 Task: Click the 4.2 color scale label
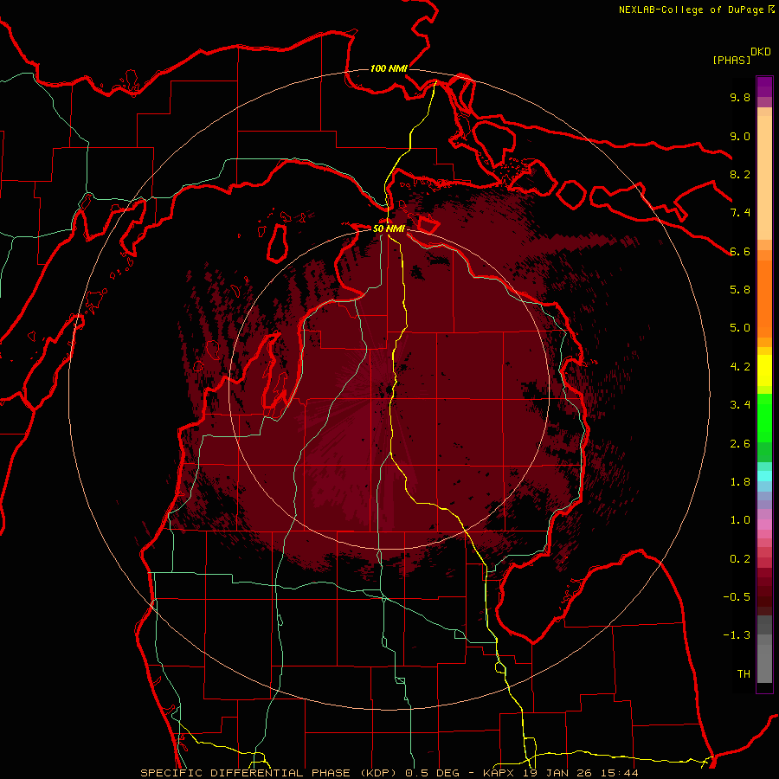[x=740, y=367]
